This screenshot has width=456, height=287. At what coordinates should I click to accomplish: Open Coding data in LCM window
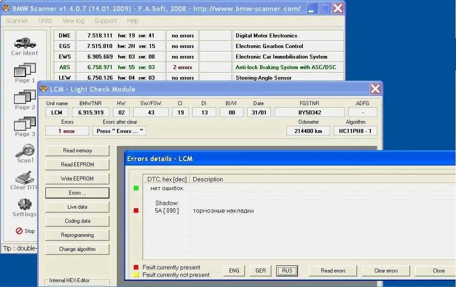(77, 221)
